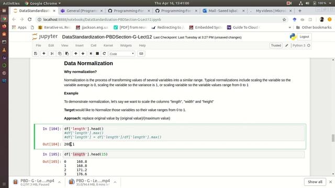Open the Edit menu
Viewport: 335px width, 188px height.
point(51,45)
